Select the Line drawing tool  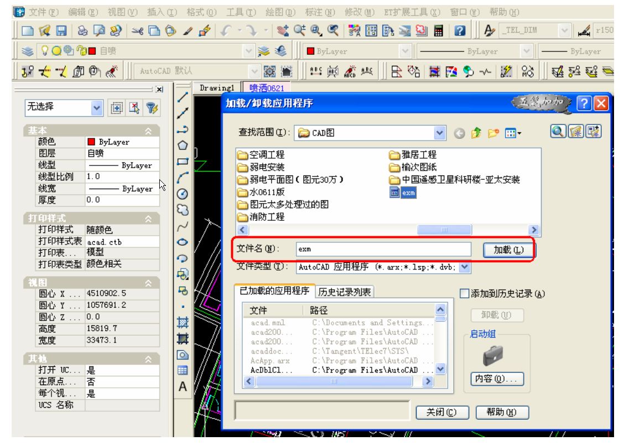183,97
